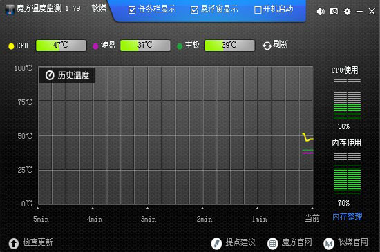Take a snapshot with the camera icon

(x=334, y=11)
